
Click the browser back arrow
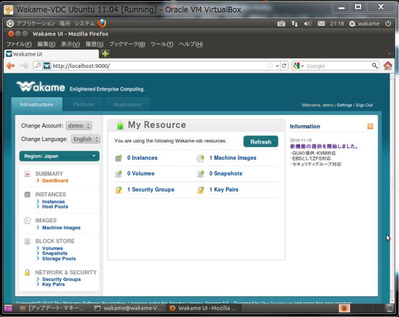(x=10, y=65)
